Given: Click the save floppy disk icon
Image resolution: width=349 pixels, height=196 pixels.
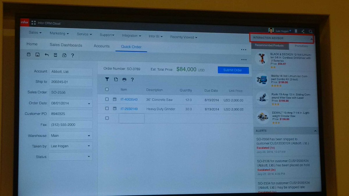Looking at the screenshot, I should coord(38,55).
